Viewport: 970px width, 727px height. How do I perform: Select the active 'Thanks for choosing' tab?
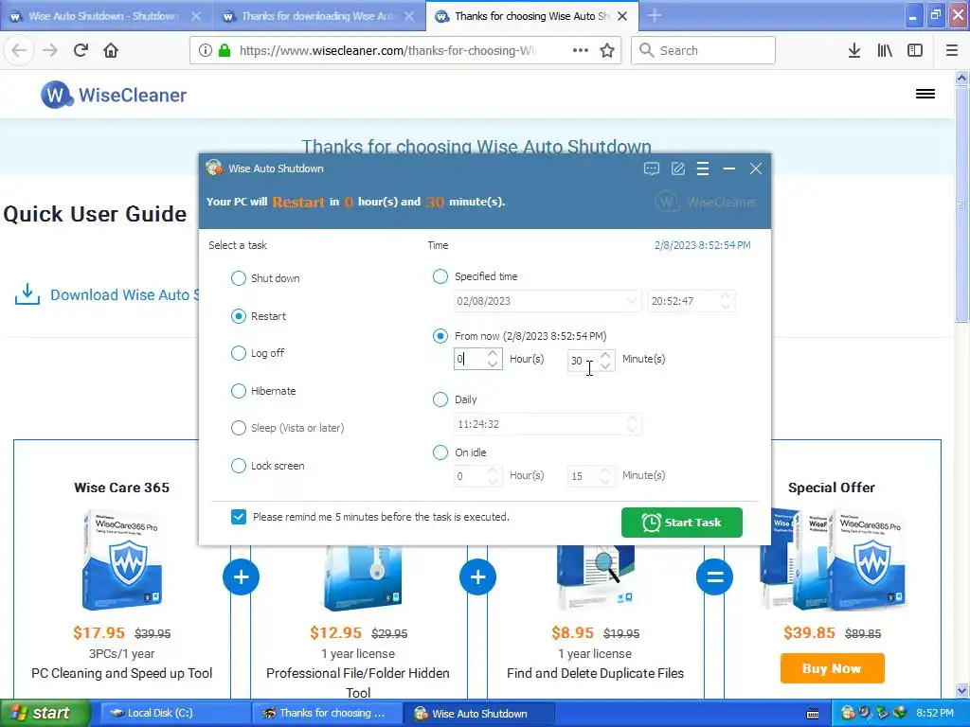[x=532, y=16]
